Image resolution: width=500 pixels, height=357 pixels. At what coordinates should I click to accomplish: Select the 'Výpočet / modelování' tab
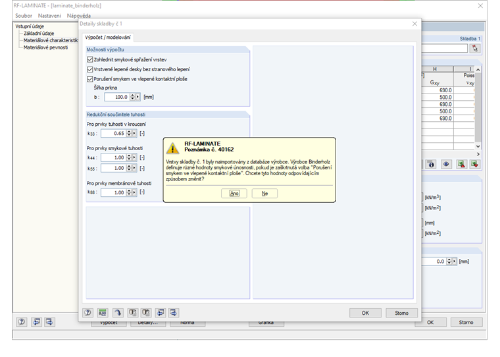(108, 38)
